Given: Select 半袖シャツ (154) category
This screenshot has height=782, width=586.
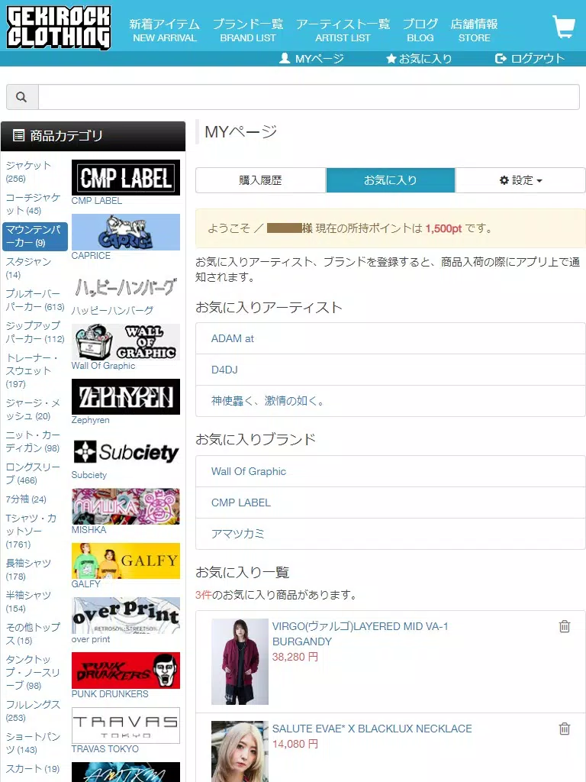Looking at the screenshot, I should (x=28, y=602).
